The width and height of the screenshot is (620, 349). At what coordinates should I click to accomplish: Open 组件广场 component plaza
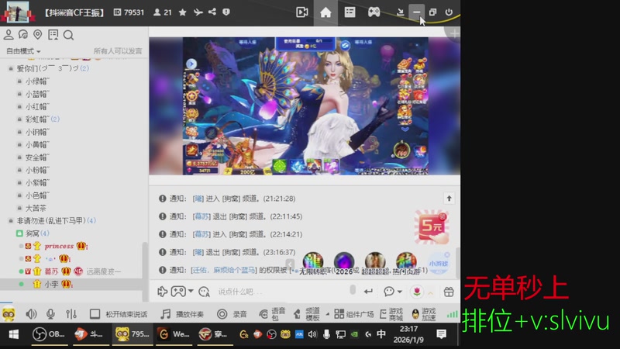[x=354, y=314]
